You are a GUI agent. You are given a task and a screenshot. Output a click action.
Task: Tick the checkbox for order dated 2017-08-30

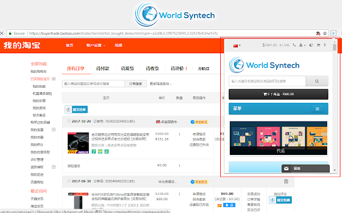69,181
